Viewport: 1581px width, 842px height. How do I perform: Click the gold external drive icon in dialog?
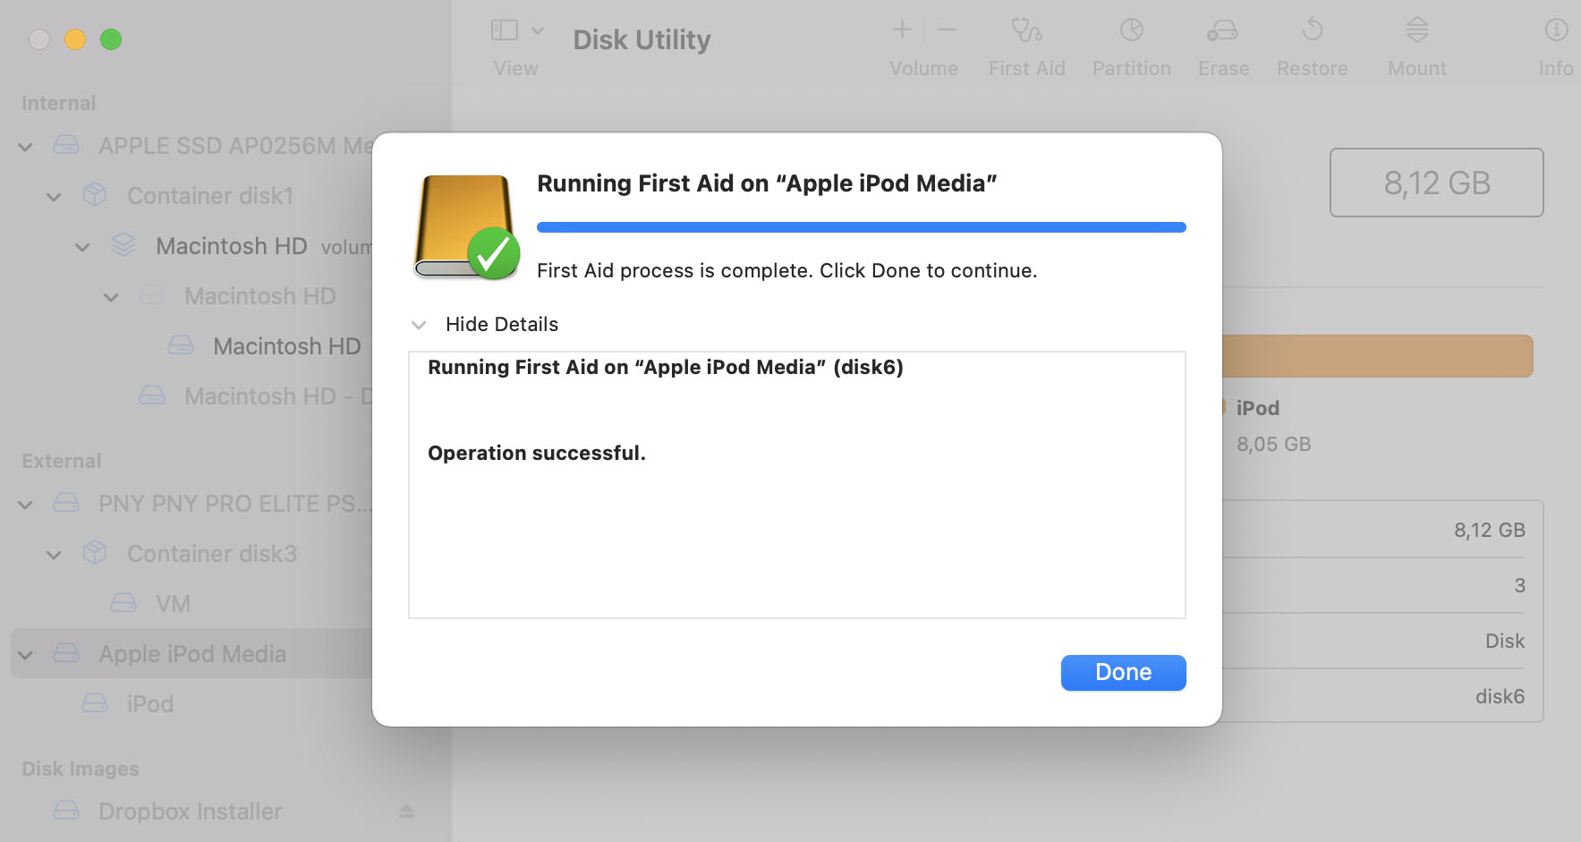point(465,226)
